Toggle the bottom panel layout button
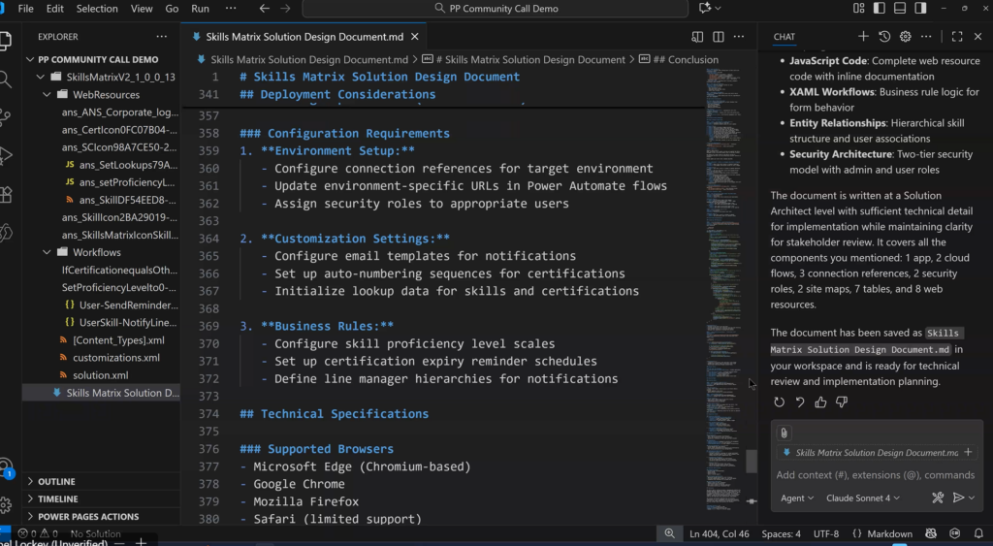993x546 pixels. (x=900, y=9)
